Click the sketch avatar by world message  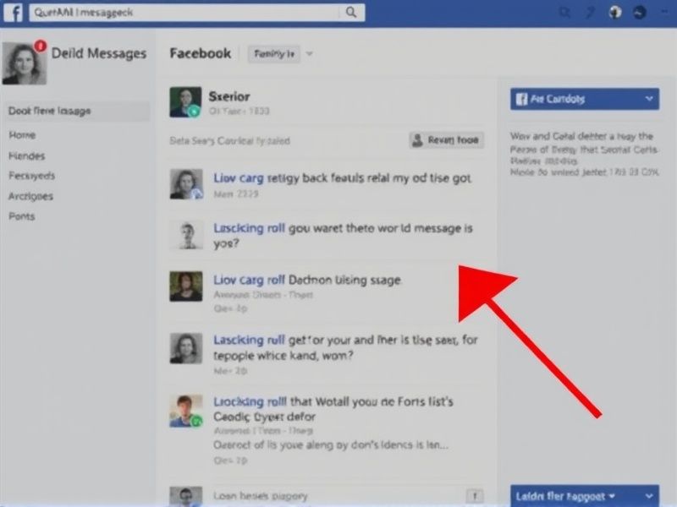click(x=186, y=236)
